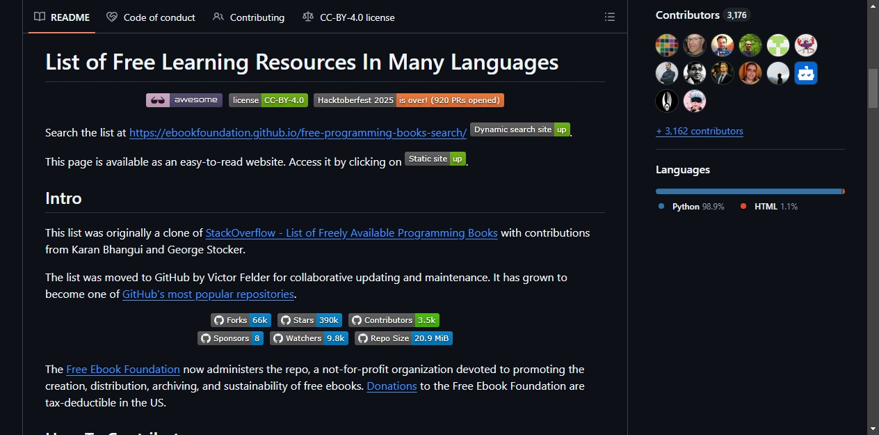Open the green and white identicon avatar

(x=778, y=45)
